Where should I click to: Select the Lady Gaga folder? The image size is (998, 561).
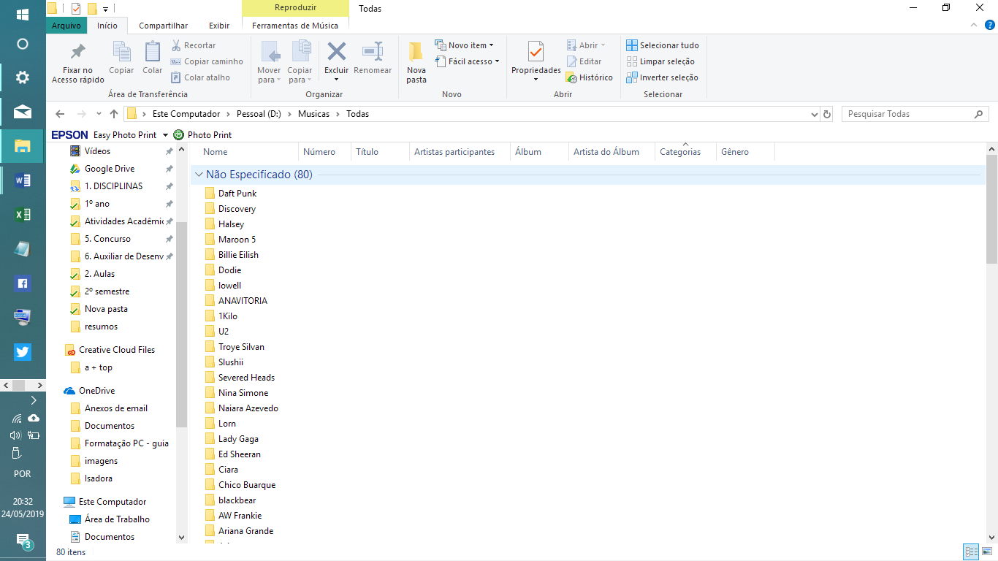click(238, 439)
